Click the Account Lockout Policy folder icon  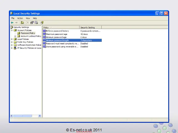coord(19,36)
